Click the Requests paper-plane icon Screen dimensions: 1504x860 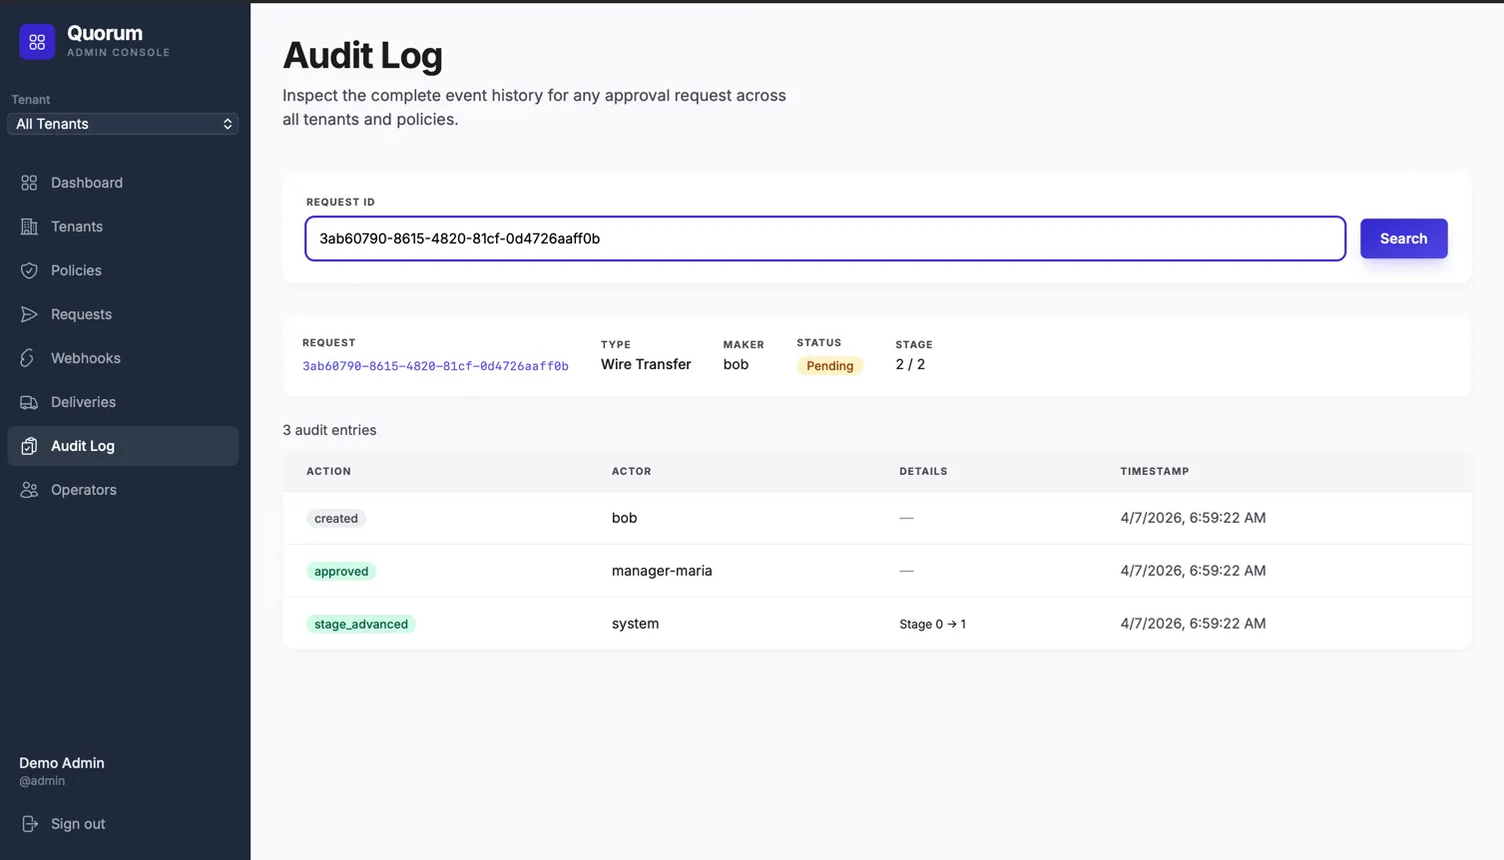coord(29,314)
